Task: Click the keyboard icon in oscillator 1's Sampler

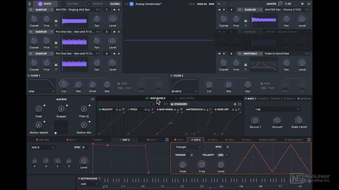Action: coord(56,21)
